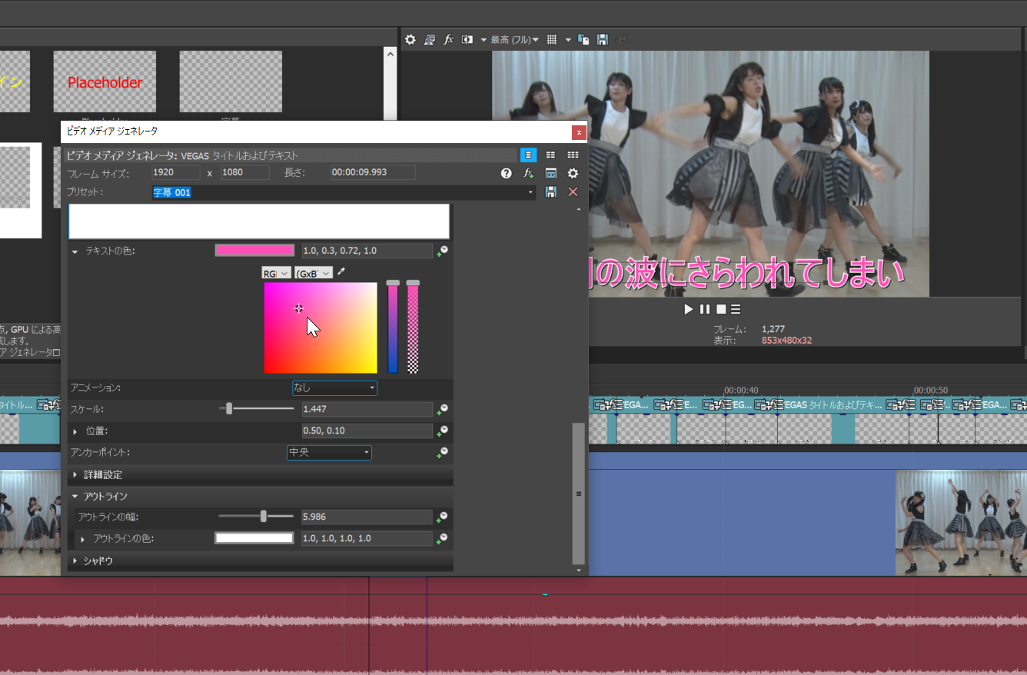Stop the preview playback
The height and width of the screenshot is (675, 1027).
coord(721,309)
